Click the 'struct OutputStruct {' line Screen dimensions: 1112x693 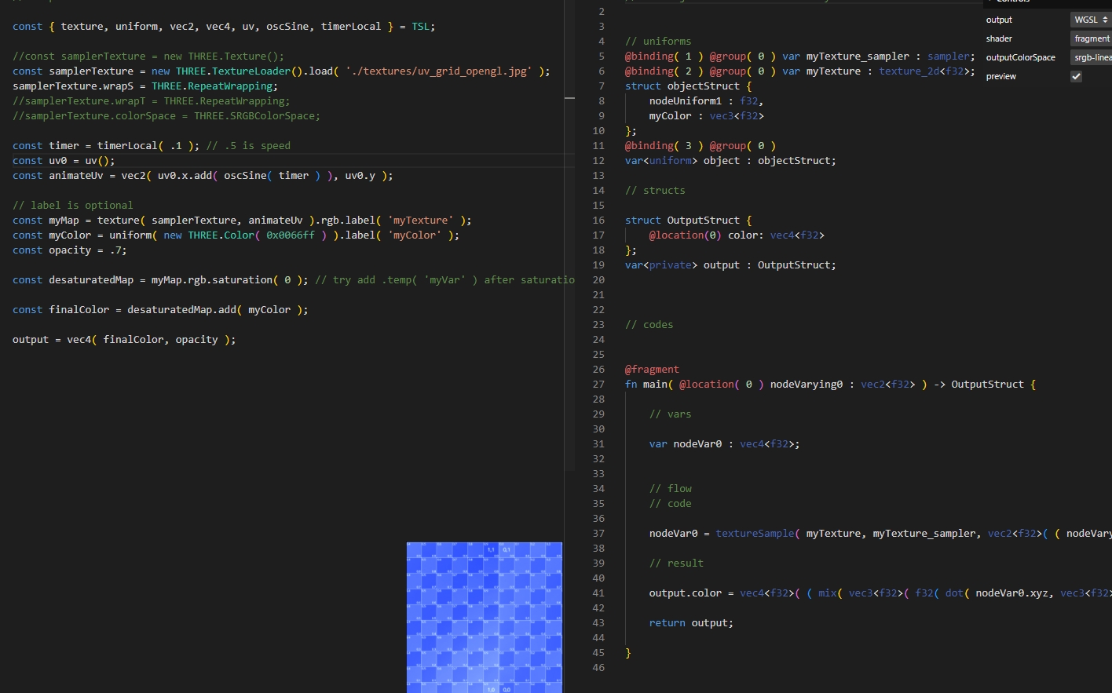point(688,221)
